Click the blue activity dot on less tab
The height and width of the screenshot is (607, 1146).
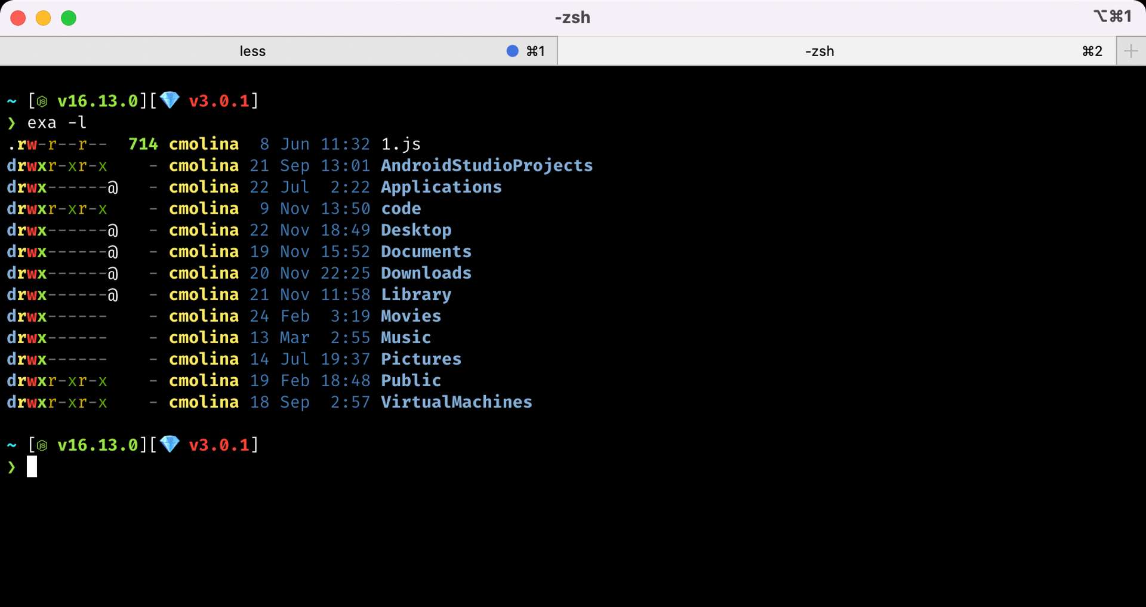point(512,51)
